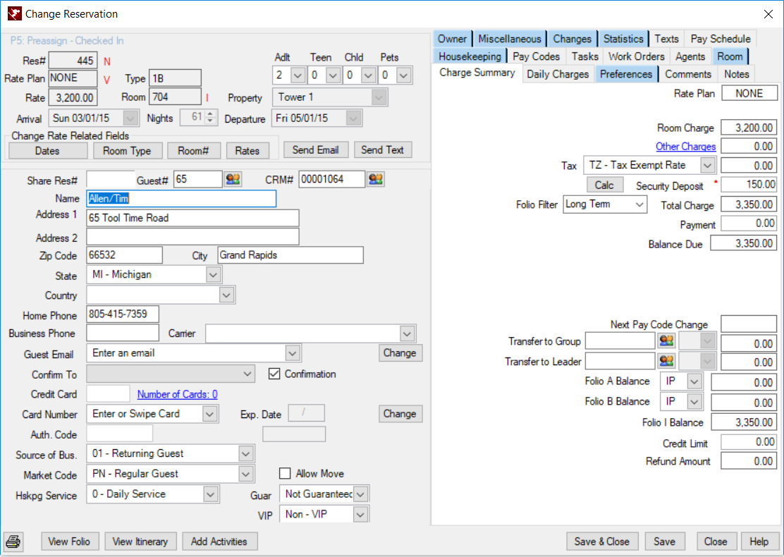Expand the Guar dropdown Not Guaranteed
Screen dimensions: 784x557
[x=360, y=494]
